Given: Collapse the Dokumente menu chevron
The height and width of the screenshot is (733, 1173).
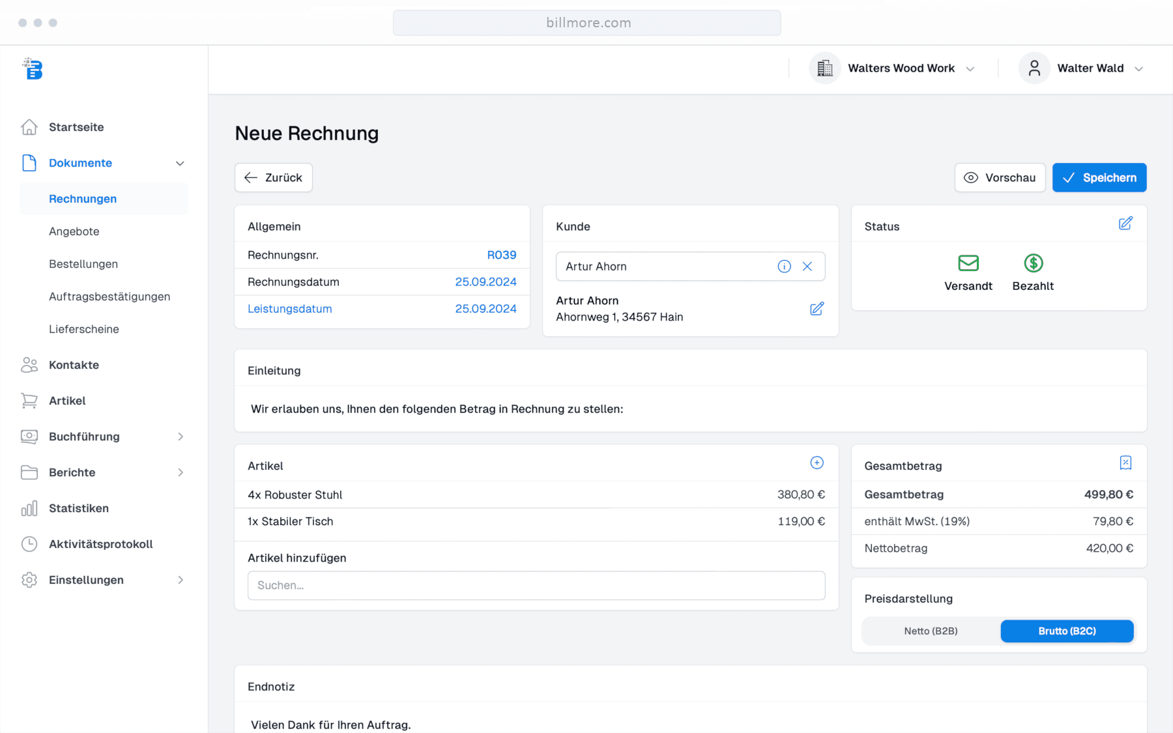Looking at the screenshot, I should coord(180,164).
